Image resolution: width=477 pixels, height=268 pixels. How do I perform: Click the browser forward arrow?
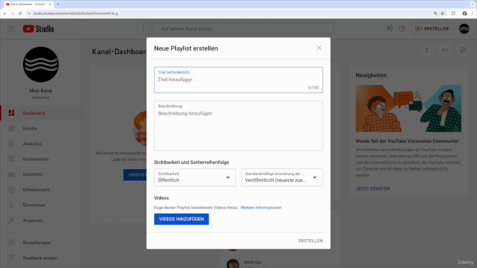coord(13,13)
